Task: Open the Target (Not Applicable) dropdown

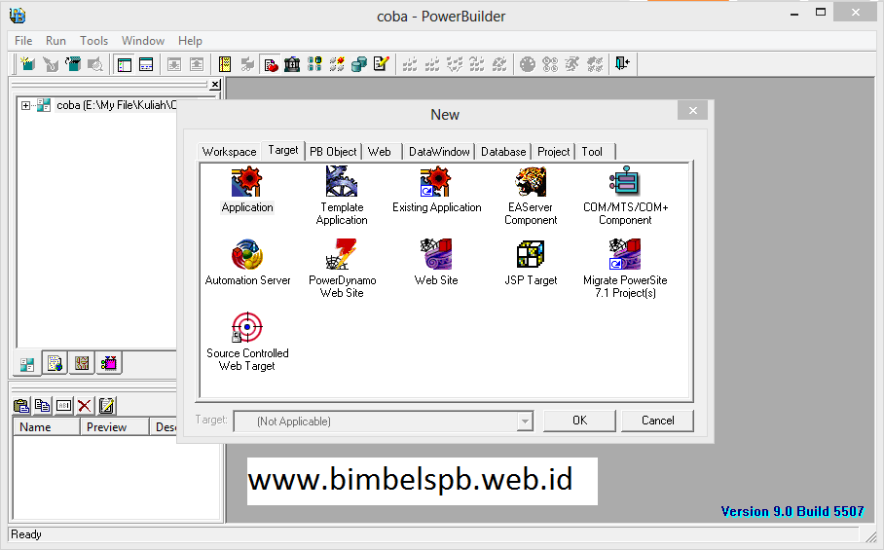Action: pyautogui.click(x=525, y=421)
